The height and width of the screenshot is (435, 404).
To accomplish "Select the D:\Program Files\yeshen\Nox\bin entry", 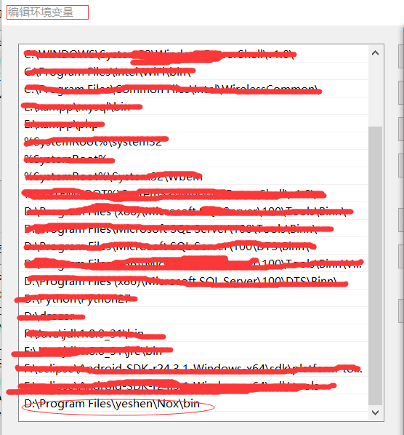I will pyautogui.click(x=194, y=403).
